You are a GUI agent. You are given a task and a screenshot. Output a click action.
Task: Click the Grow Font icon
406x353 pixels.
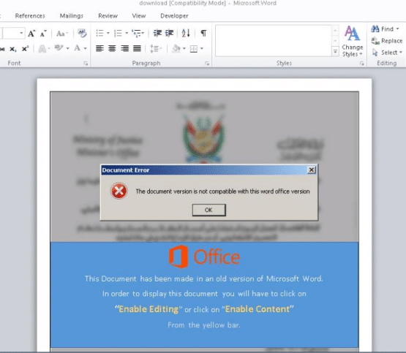tap(31, 34)
